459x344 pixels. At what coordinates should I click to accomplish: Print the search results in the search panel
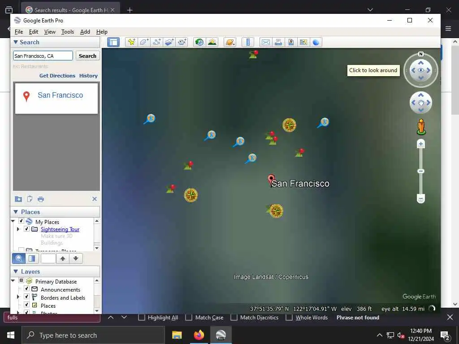[x=41, y=199]
